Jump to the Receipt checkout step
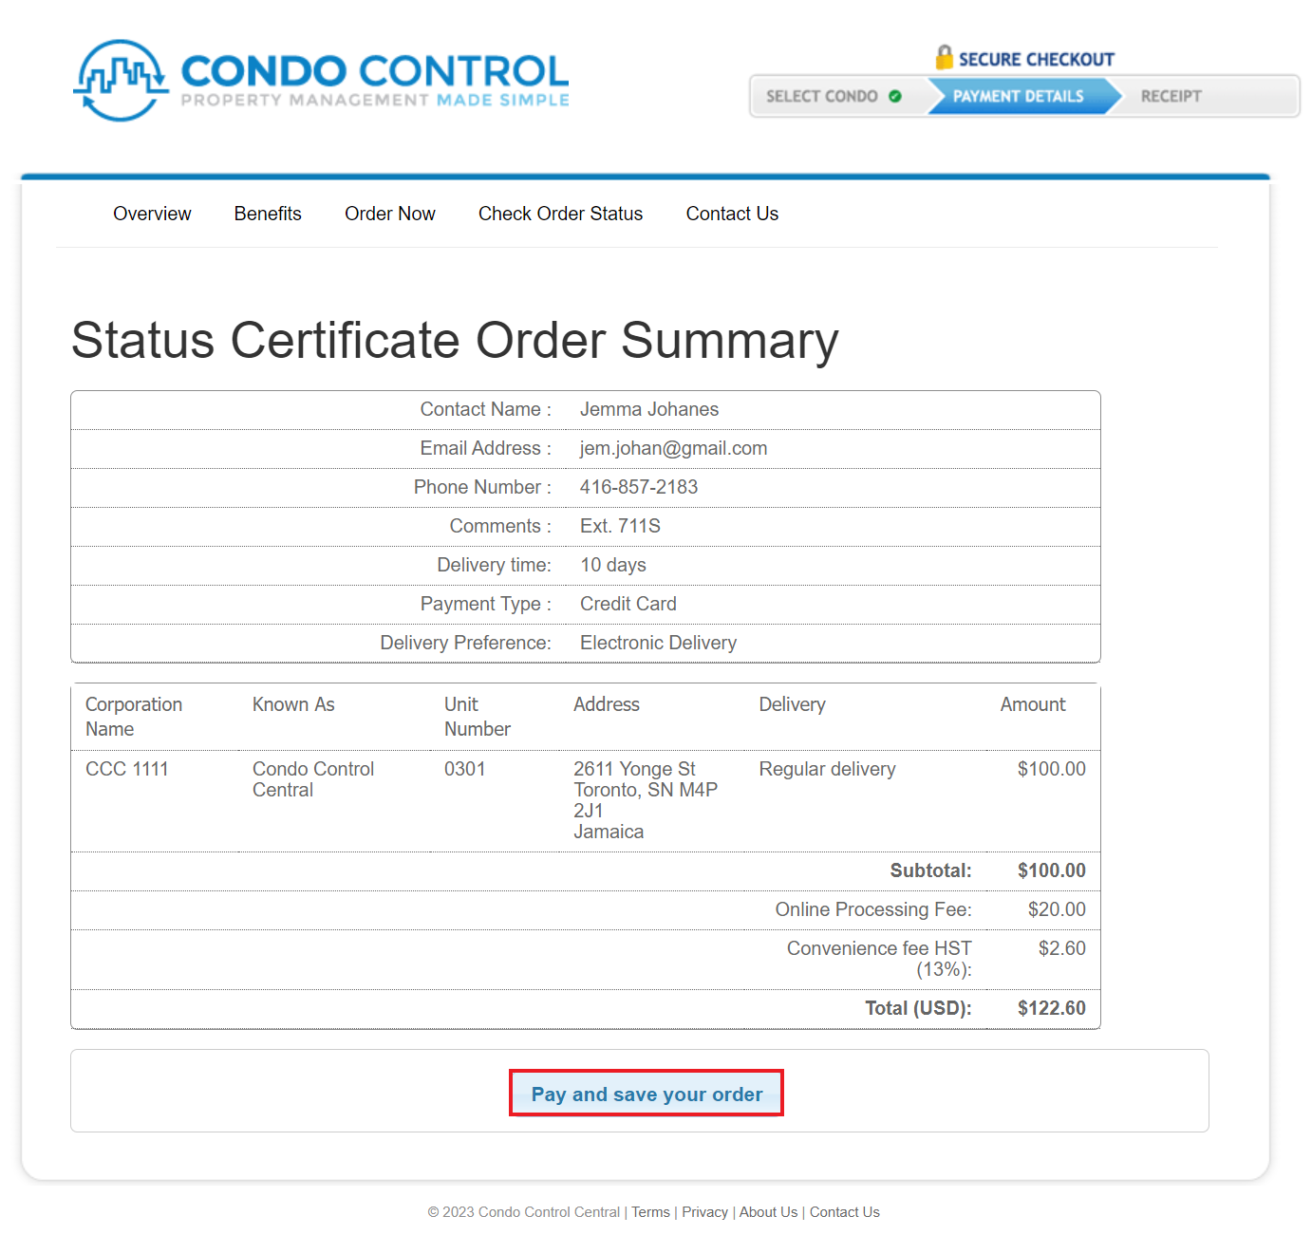 pyautogui.click(x=1171, y=96)
